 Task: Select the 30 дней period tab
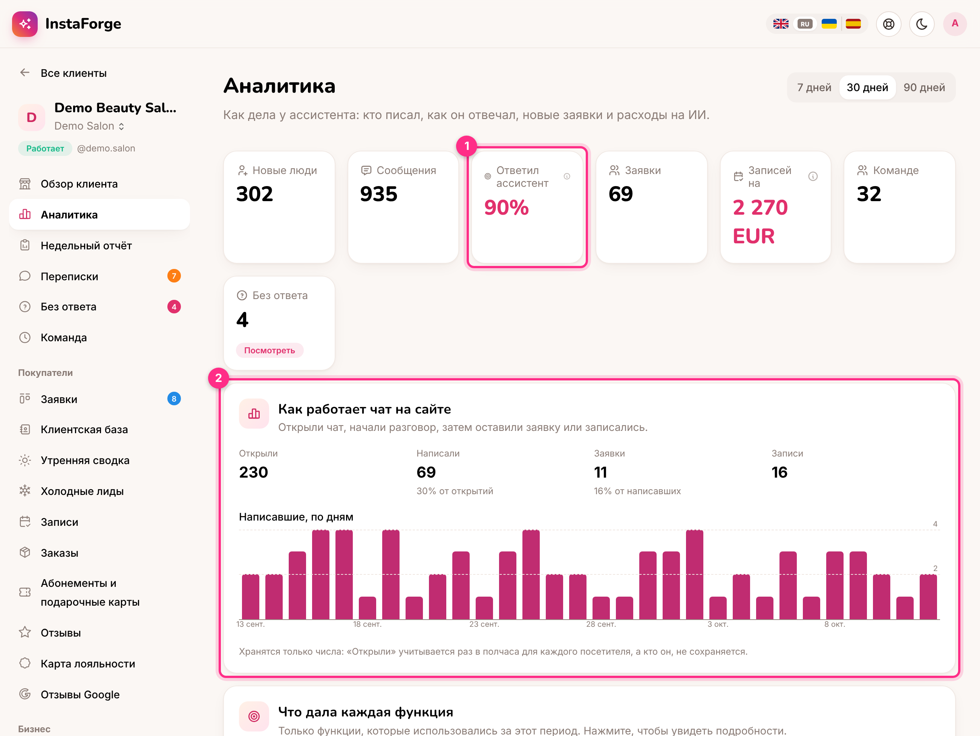click(867, 87)
